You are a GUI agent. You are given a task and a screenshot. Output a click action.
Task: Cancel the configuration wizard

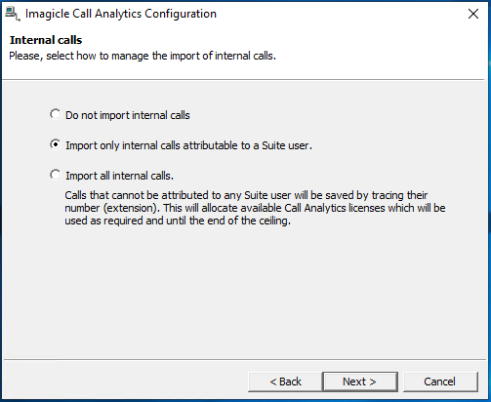pos(440,382)
